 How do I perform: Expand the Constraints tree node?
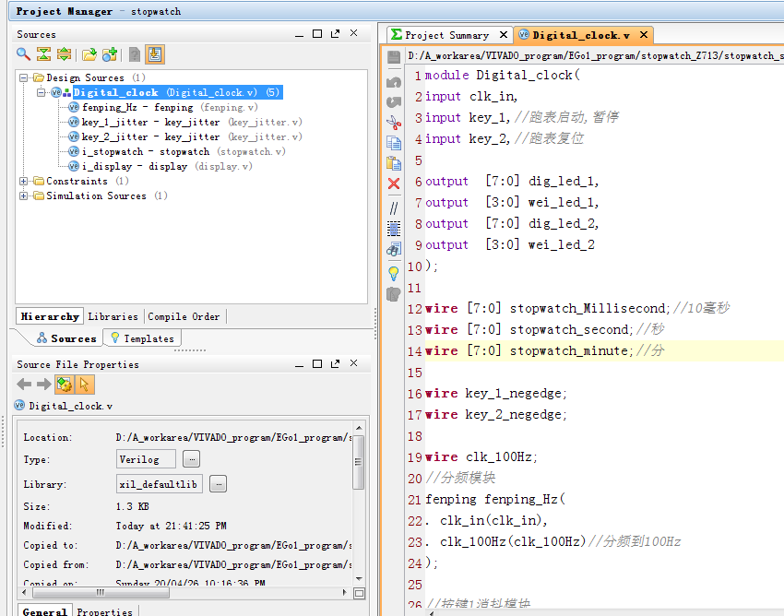(x=22, y=181)
